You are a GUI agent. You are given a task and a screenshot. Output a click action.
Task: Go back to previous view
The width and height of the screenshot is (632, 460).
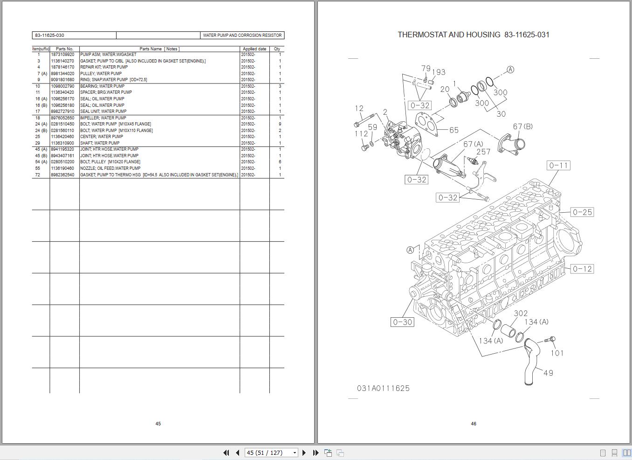[x=328, y=453]
